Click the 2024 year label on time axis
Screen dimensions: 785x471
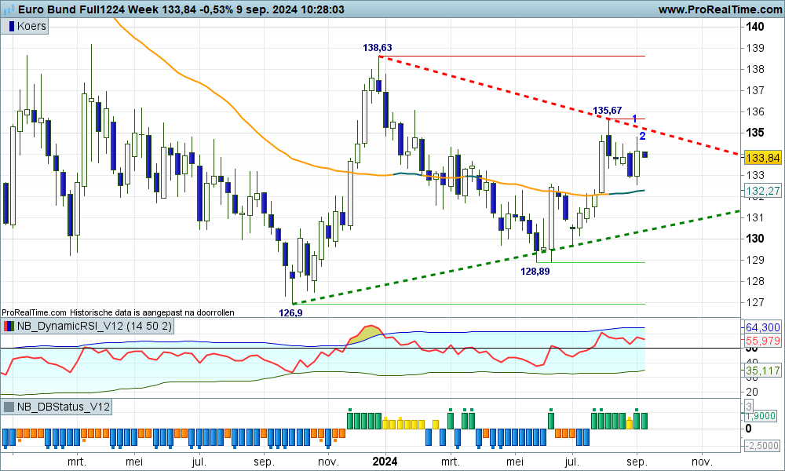[x=385, y=462]
